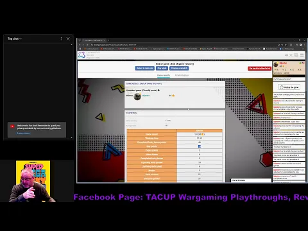Click the Return to main site button
Screen dimensions: 308x231
[x=145, y=68]
